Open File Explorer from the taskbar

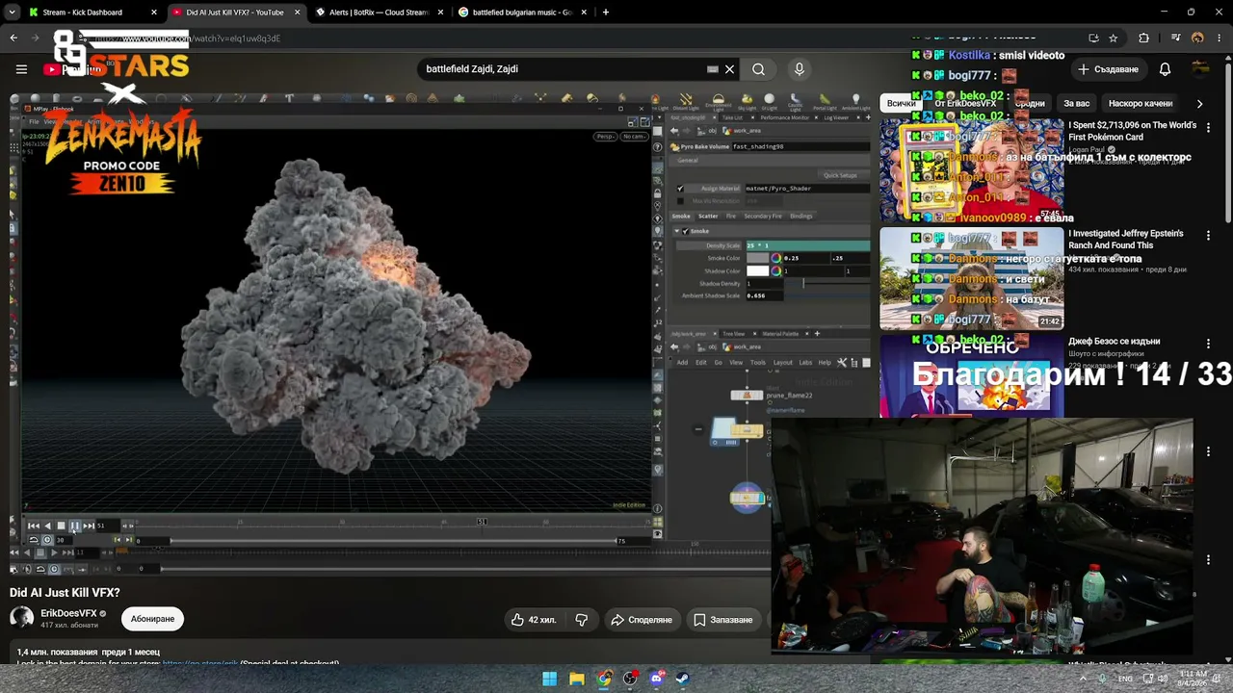point(576,679)
